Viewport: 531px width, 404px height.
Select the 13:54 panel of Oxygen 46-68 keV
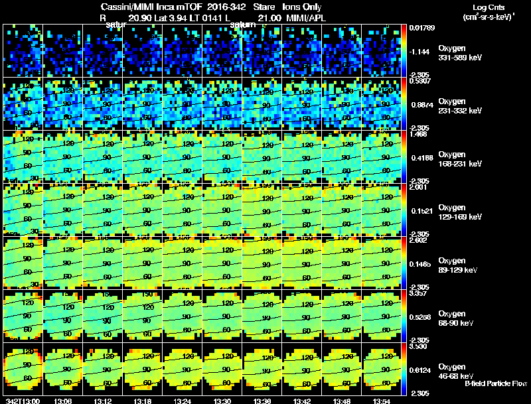[x=381, y=369]
